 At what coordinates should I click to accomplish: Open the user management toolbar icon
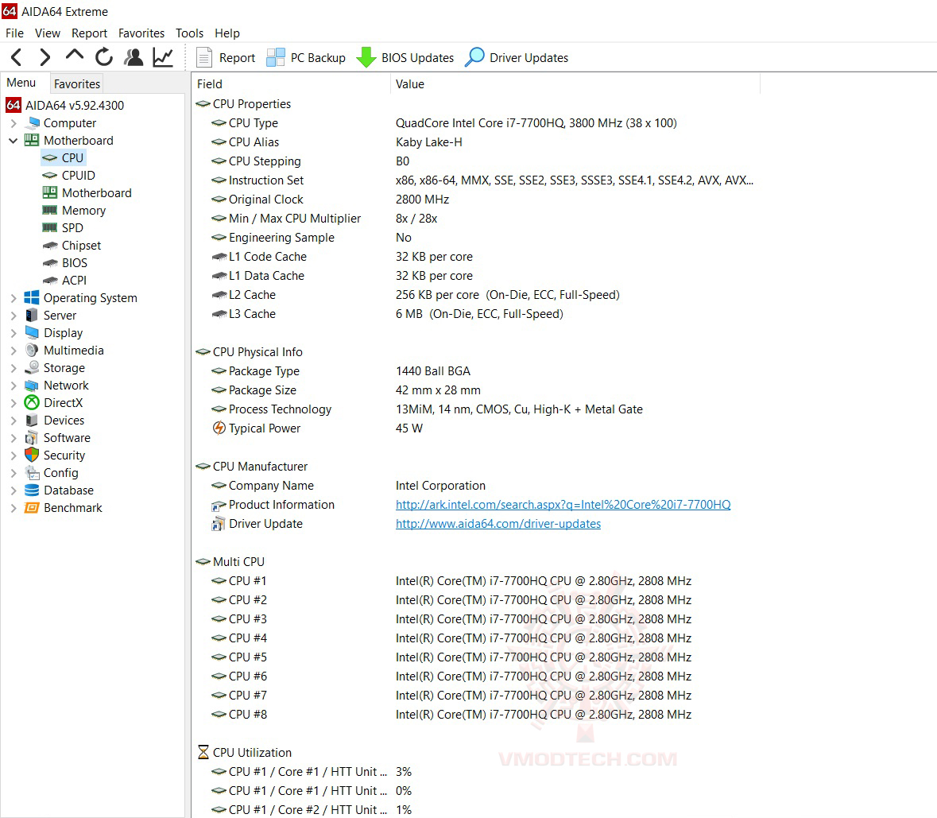pyautogui.click(x=134, y=57)
